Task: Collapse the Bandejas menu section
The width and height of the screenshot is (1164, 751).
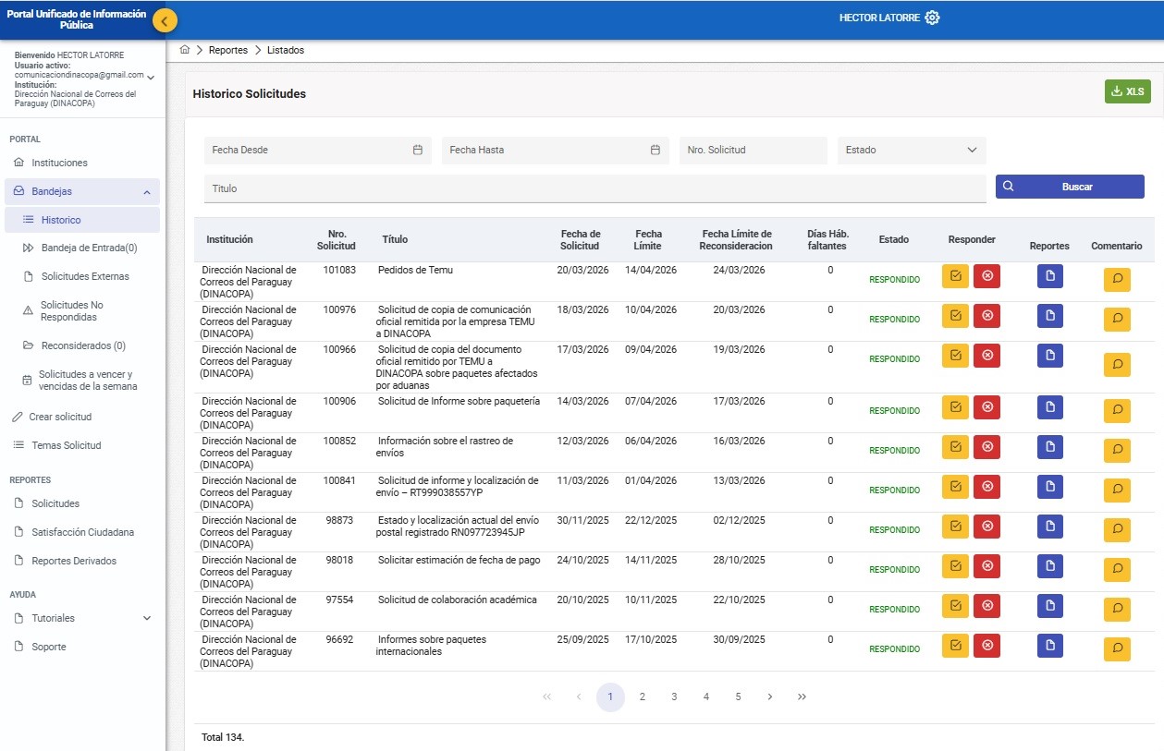Action: [x=147, y=192]
